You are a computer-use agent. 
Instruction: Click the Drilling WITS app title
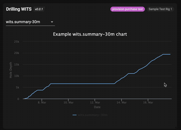tap(19, 9)
